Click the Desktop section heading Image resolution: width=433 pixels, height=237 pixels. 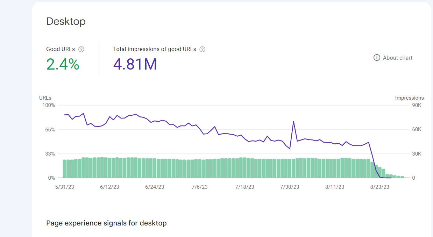[66, 21]
